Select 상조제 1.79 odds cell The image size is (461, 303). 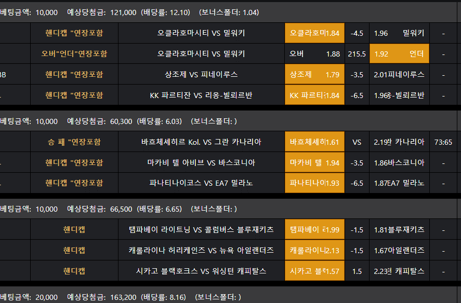(314, 75)
